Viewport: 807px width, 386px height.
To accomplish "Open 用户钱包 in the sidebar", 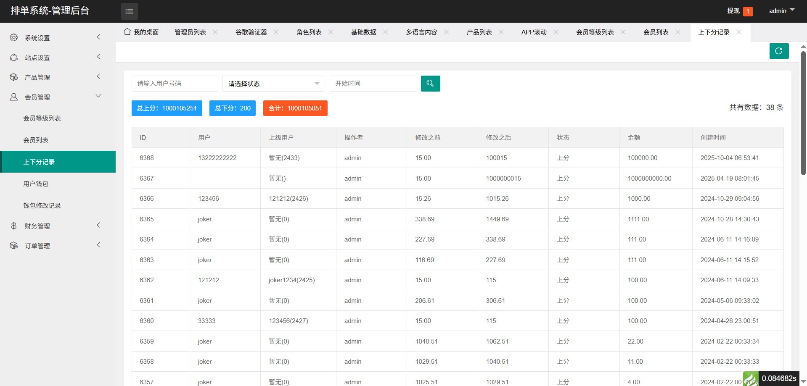I will click(x=36, y=184).
